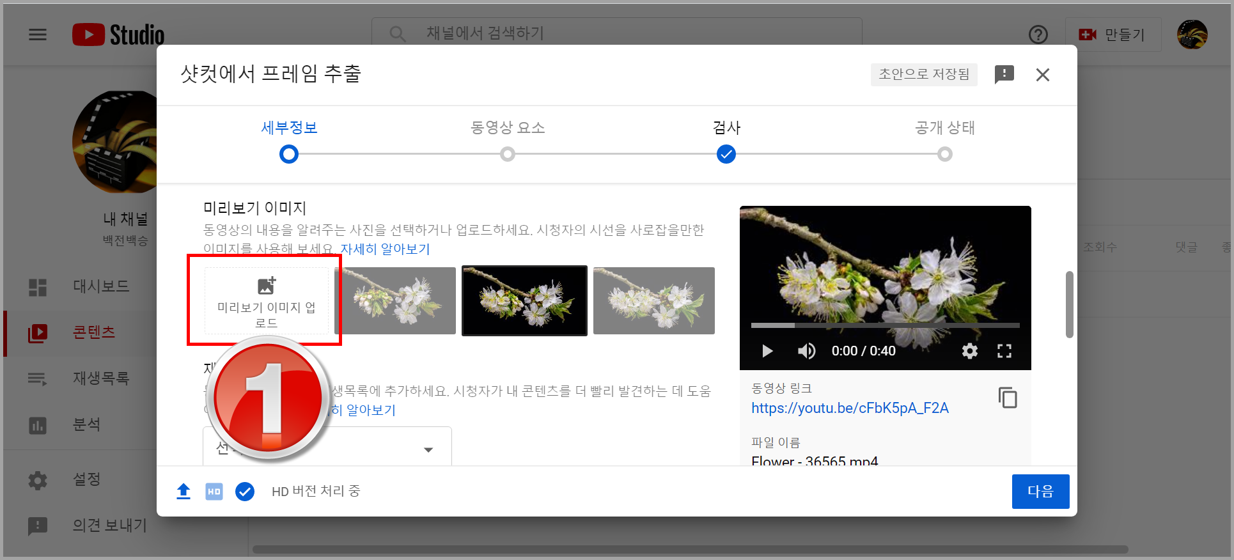Open 의견 보내기 in the sidebar
The width and height of the screenshot is (1234, 560).
[110, 525]
